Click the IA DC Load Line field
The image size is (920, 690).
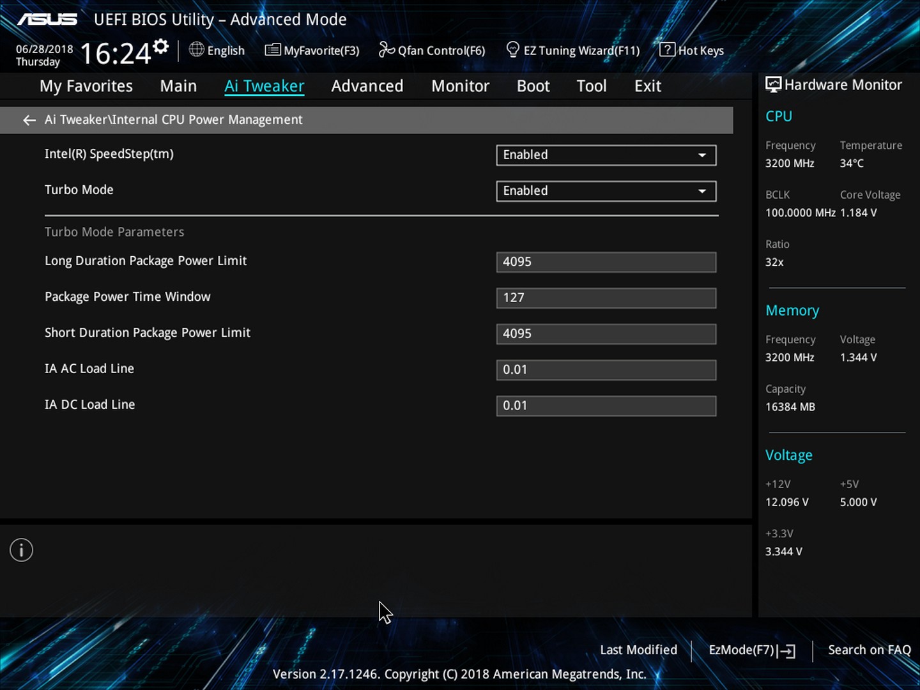(606, 406)
